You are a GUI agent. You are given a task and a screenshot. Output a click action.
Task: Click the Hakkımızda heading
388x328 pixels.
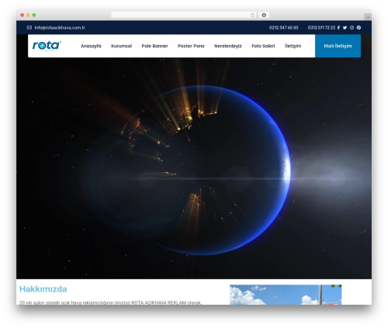coord(43,289)
